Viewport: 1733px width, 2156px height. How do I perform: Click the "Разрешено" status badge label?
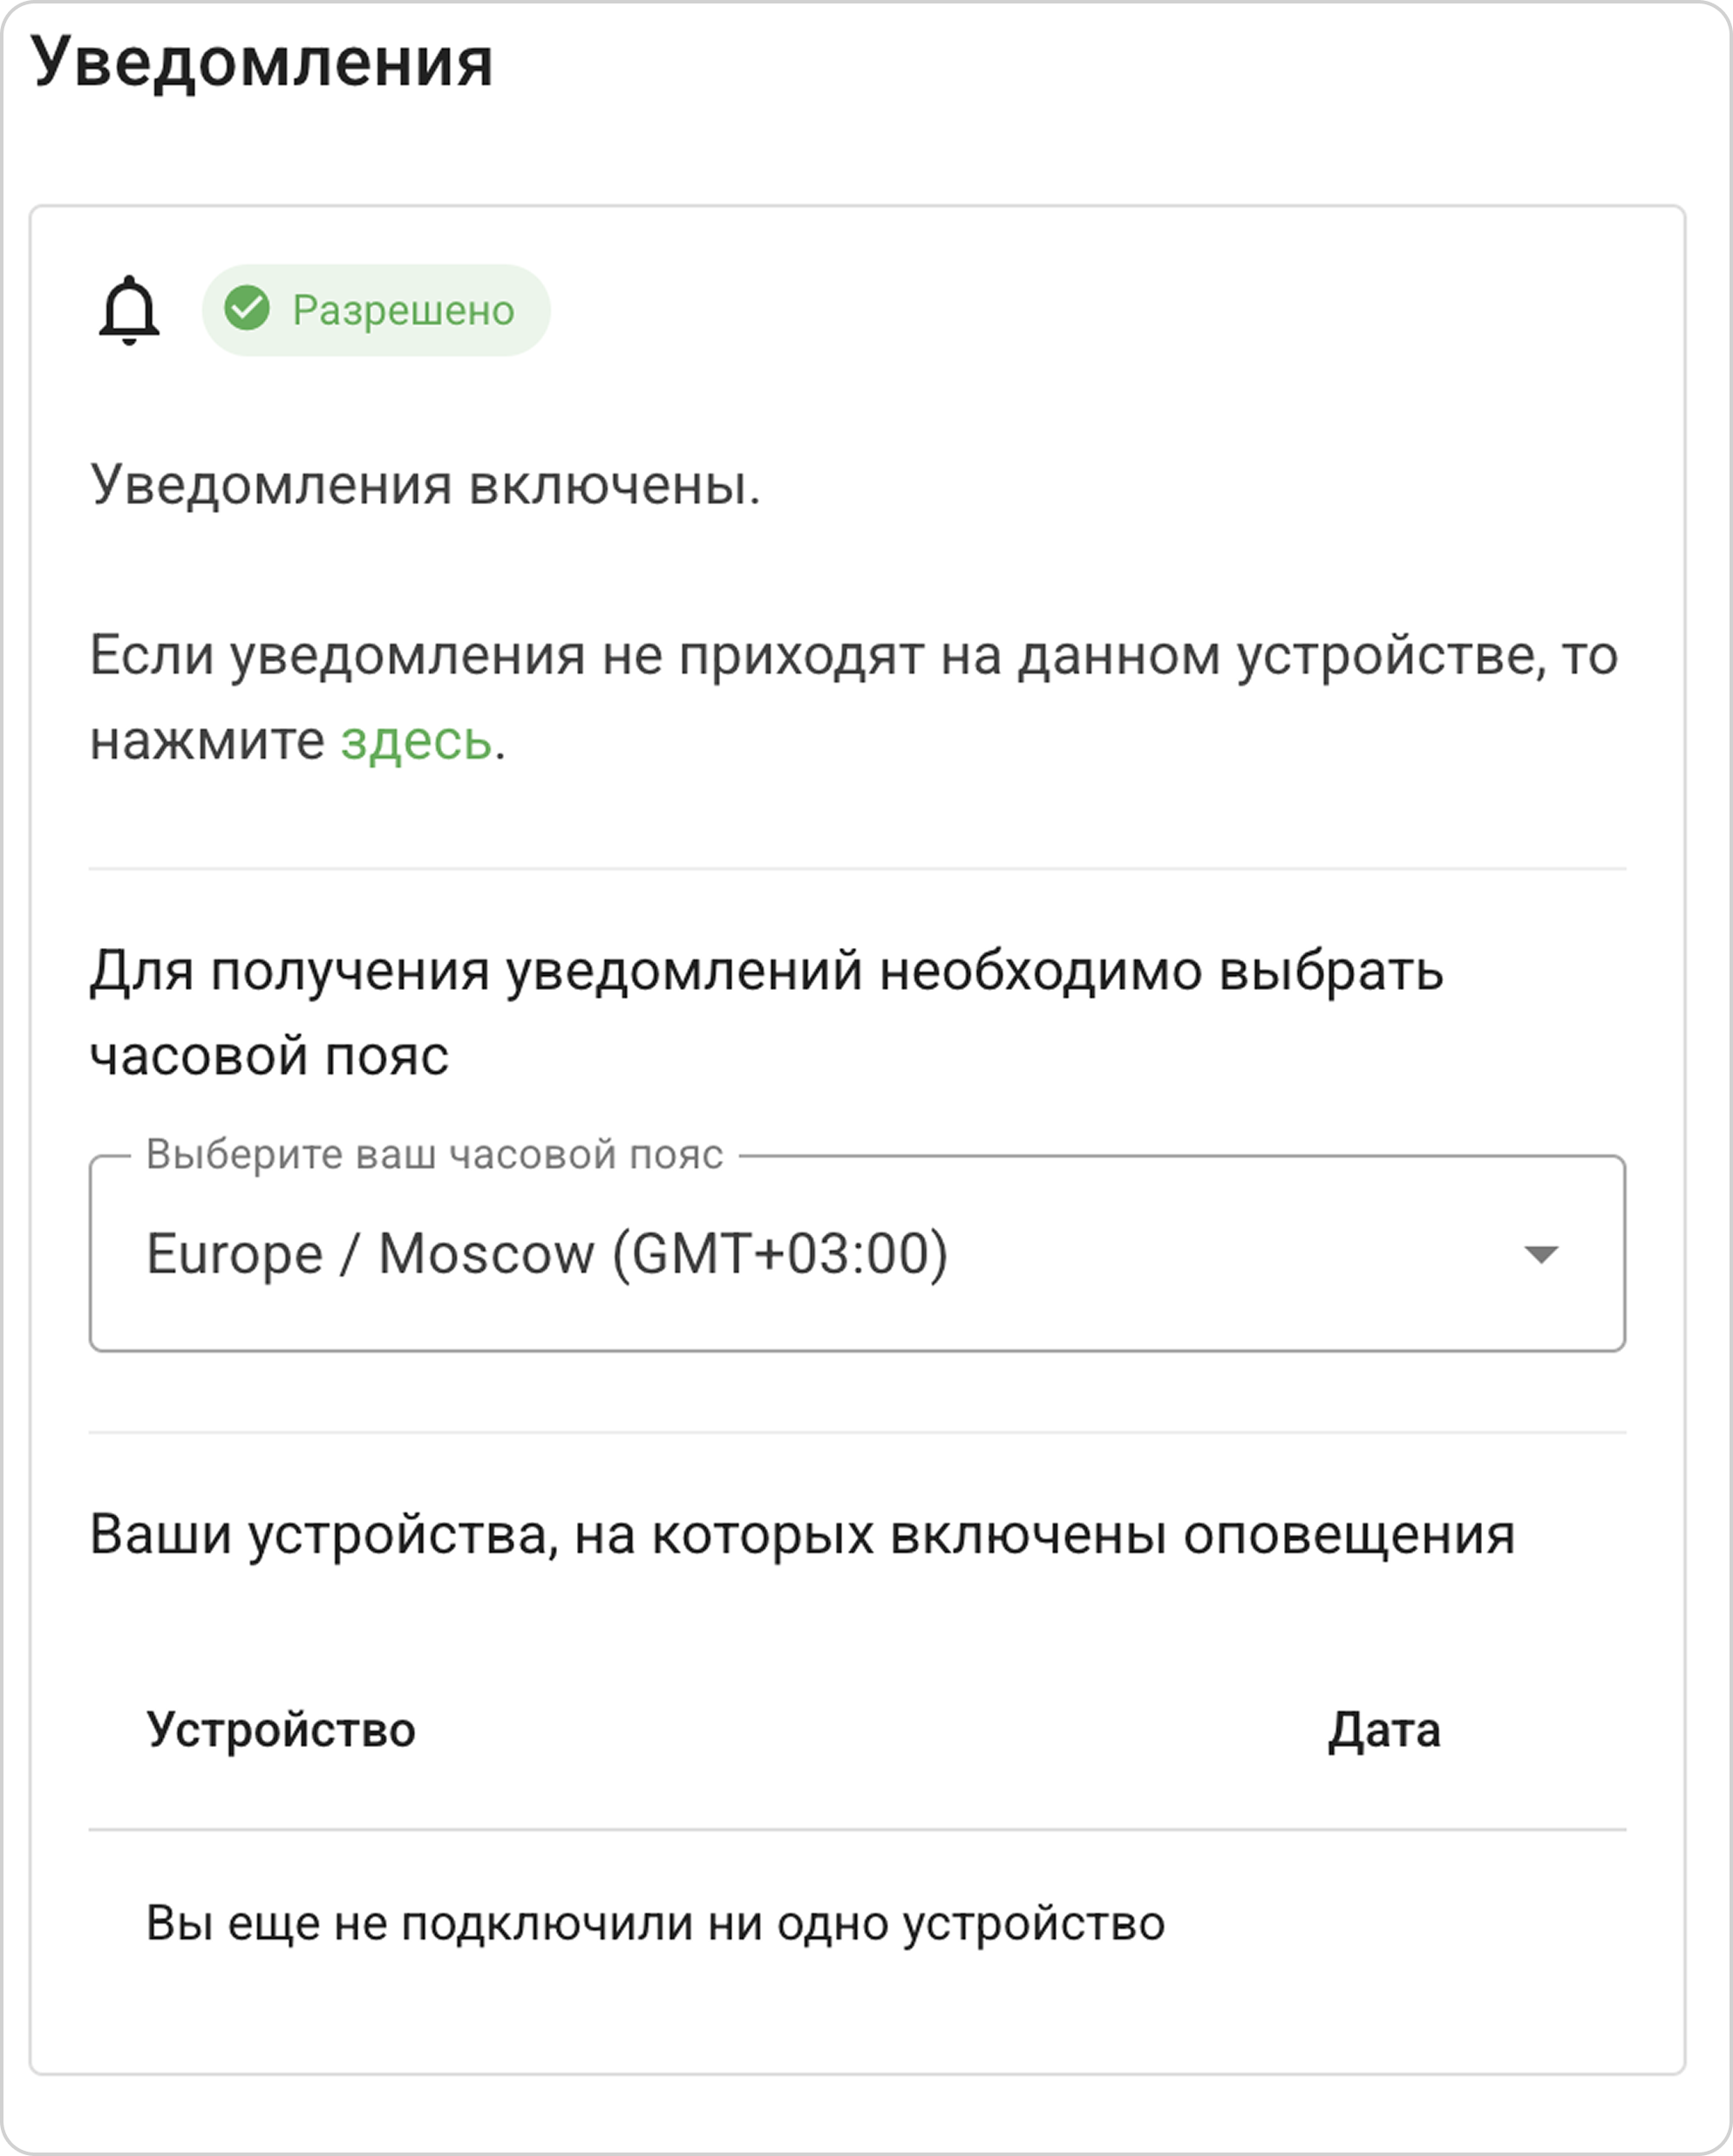(403, 311)
